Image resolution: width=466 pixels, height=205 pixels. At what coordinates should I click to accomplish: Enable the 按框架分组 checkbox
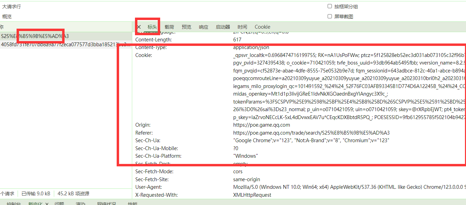[x=330, y=6]
